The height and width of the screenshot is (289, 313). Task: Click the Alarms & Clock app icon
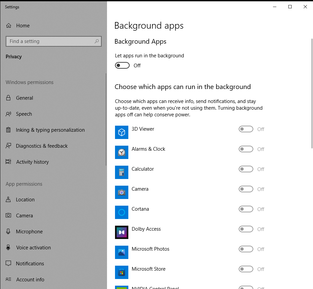coord(121,152)
